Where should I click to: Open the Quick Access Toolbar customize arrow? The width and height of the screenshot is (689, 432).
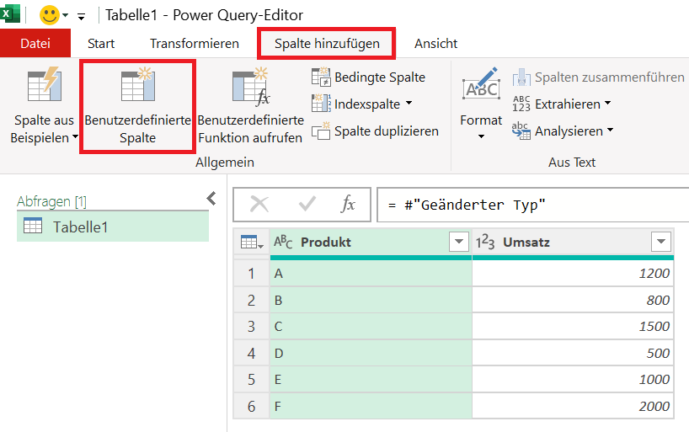[x=82, y=17]
